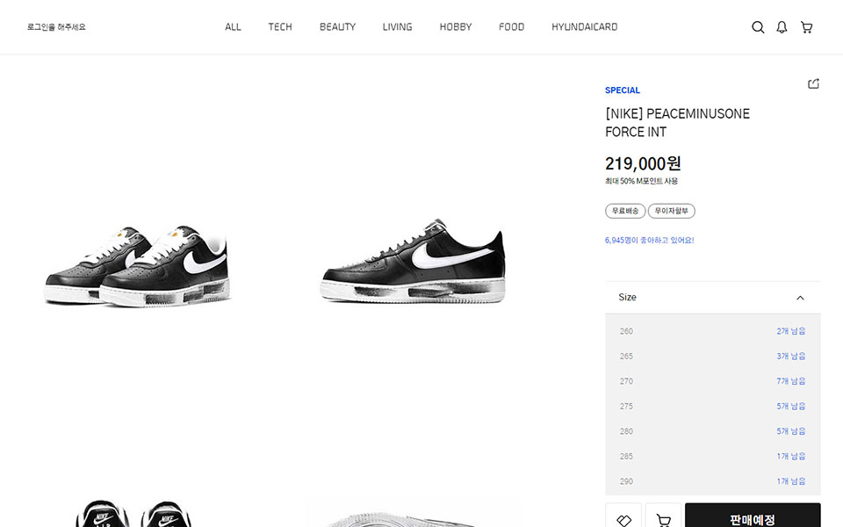Click the SPECIAL category label
This screenshot has height=527, width=843.
pos(623,90)
